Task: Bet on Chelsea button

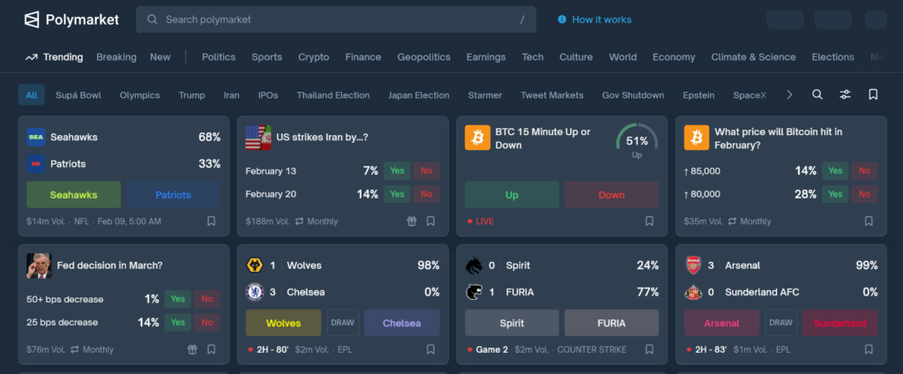Action: [x=402, y=323]
